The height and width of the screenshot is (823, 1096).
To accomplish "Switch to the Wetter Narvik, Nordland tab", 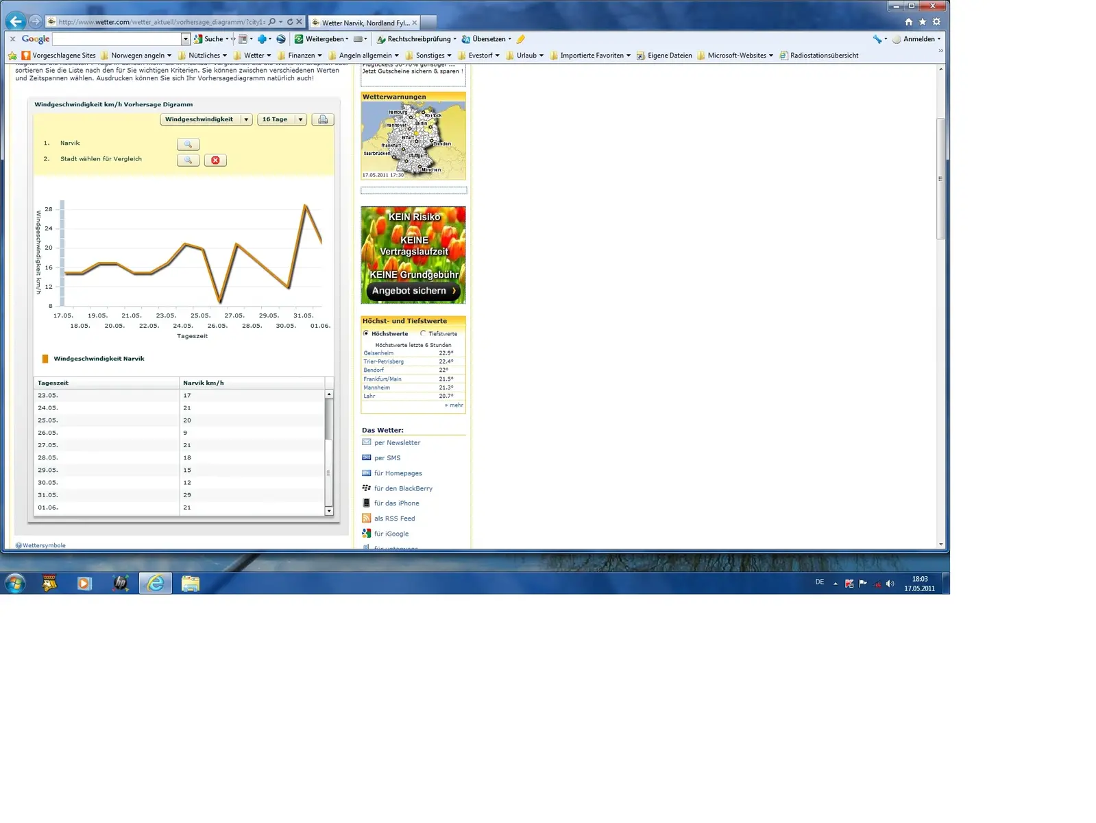I will (363, 23).
